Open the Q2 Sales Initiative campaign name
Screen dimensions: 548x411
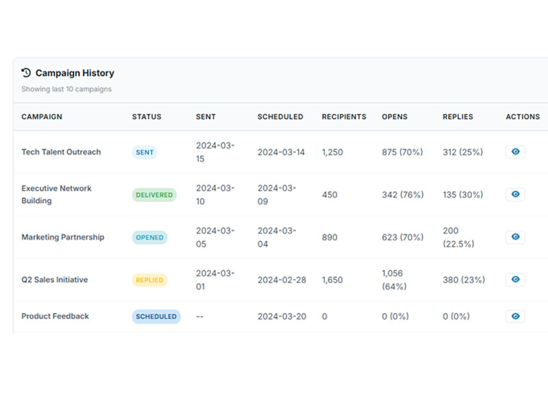(x=55, y=279)
